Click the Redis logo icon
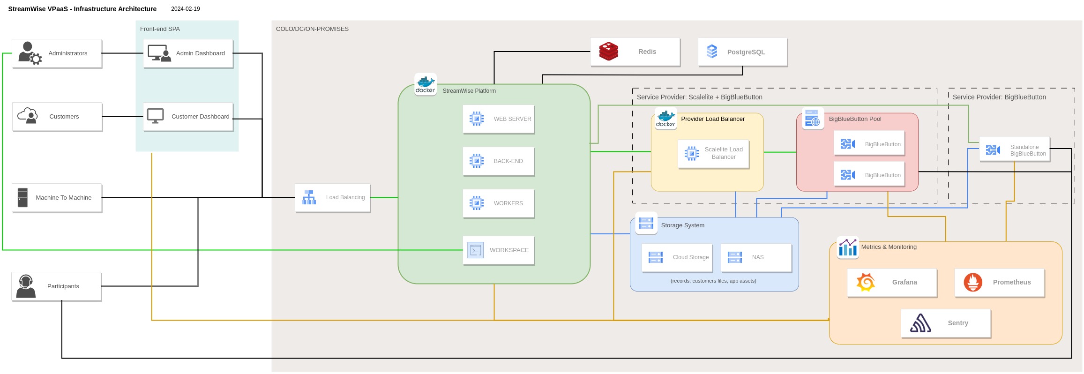1084x374 pixels. coord(608,52)
